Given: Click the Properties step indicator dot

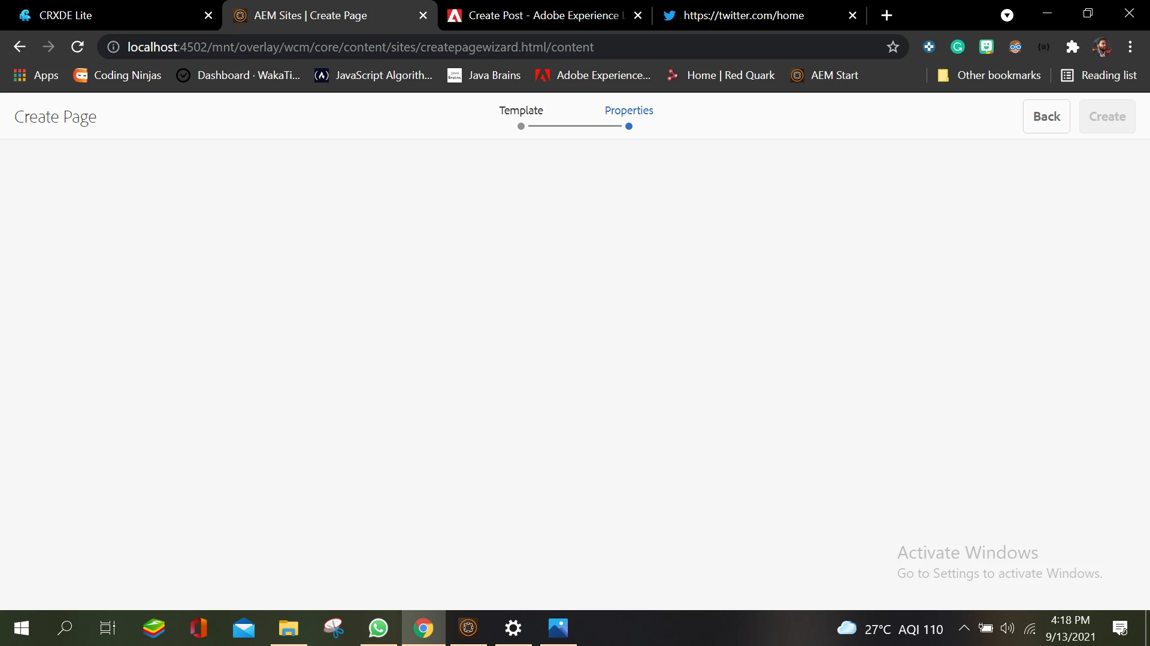Looking at the screenshot, I should 629,126.
